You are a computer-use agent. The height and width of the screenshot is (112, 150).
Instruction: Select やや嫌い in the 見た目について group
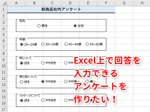coord(66,82)
